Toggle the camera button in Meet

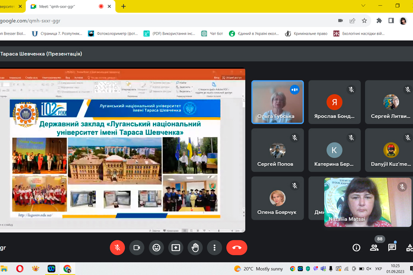point(137,247)
